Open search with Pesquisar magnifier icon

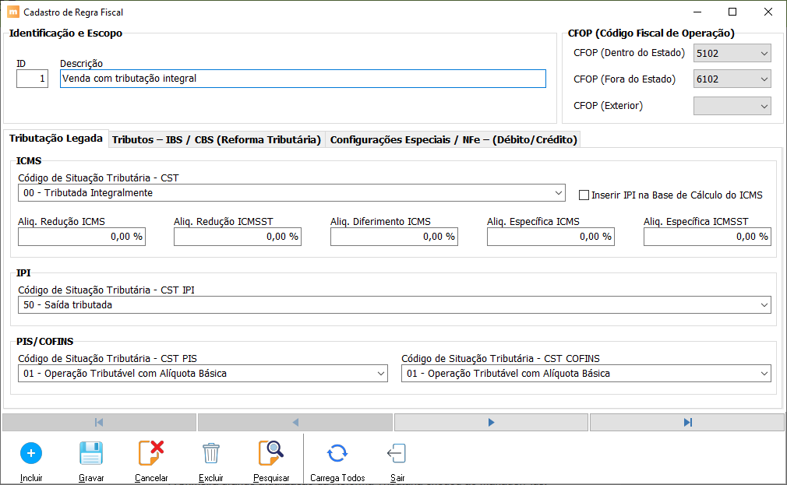pyautogui.click(x=271, y=453)
